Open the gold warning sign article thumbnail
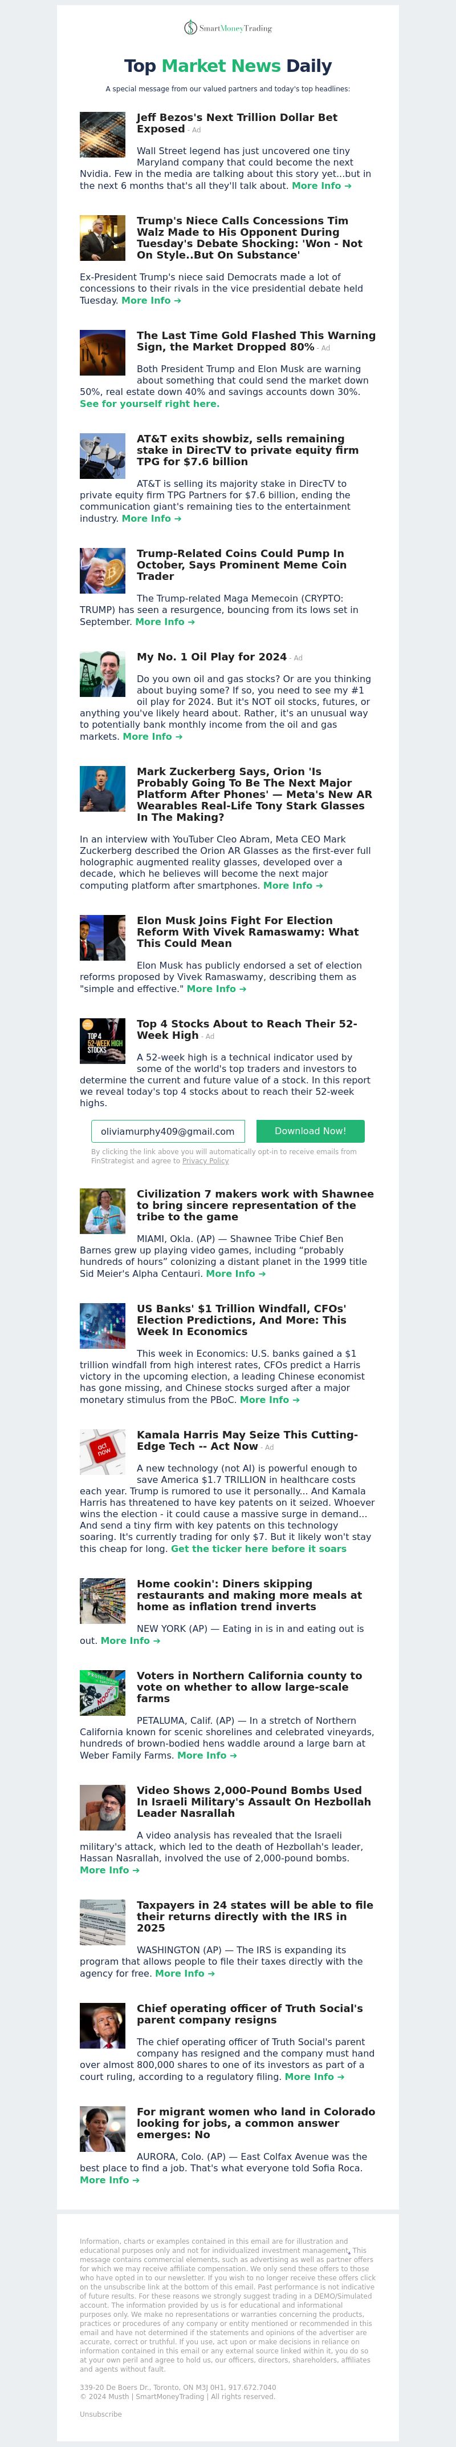 pyautogui.click(x=103, y=353)
